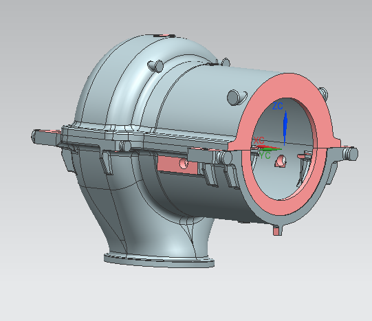Select the red XC axis label

tap(259, 140)
